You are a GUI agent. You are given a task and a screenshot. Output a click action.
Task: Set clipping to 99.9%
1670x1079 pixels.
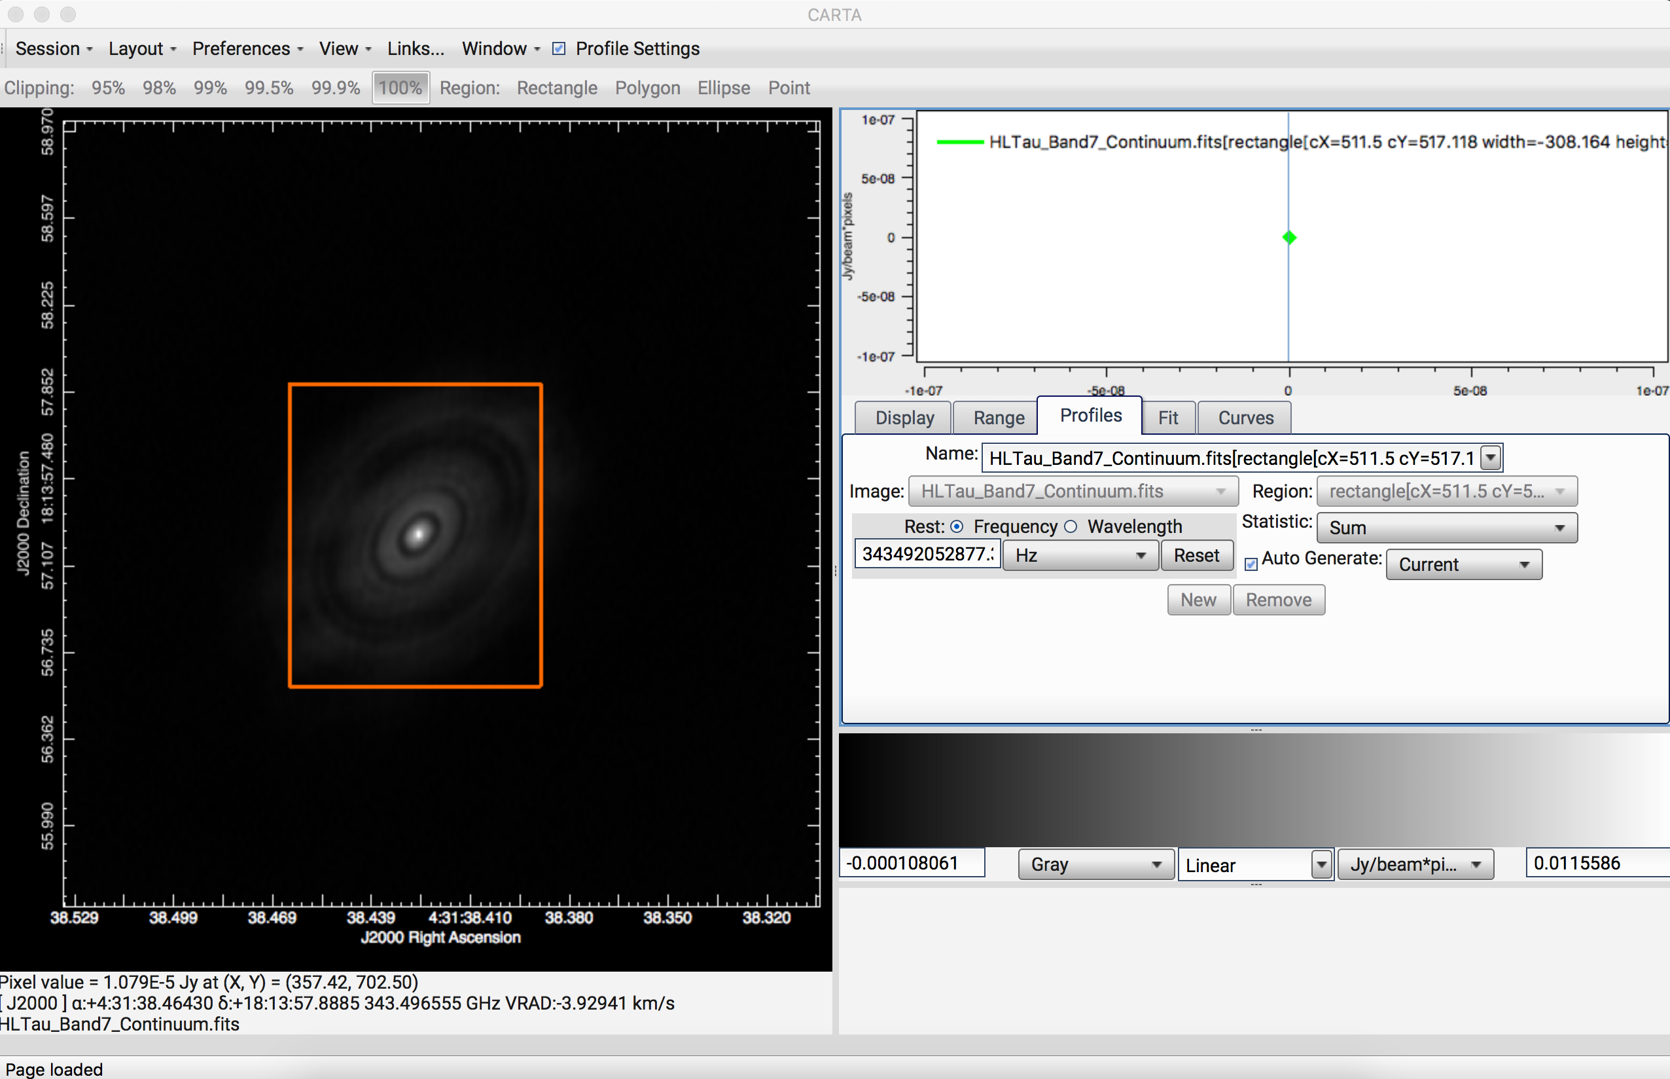tap(336, 88)
